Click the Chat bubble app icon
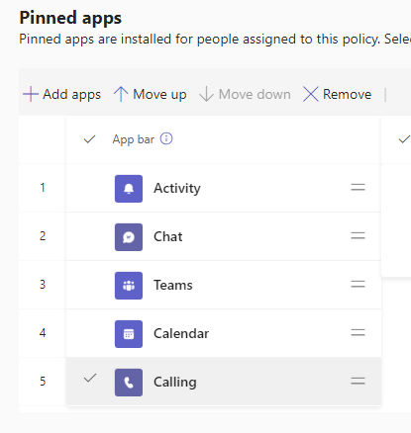411x433 pixels. pyautogui.click(x=129, y=237)
